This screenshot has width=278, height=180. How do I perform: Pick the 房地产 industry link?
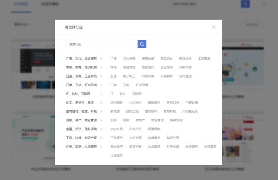140,120
